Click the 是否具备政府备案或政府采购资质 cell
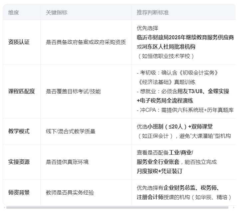 click(86, 42)
